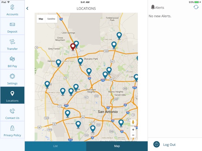Click the Wi-Fi icon in status bar
This screenshot has height=151, width=202.
[x=8, y=2]
